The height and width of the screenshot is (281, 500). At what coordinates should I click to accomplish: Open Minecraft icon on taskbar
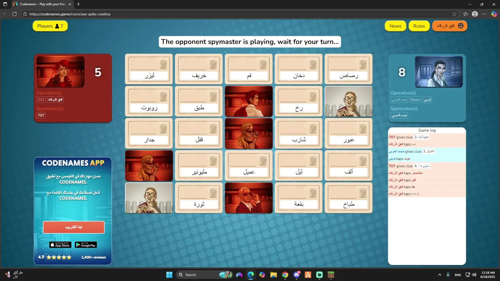point(331,275)
